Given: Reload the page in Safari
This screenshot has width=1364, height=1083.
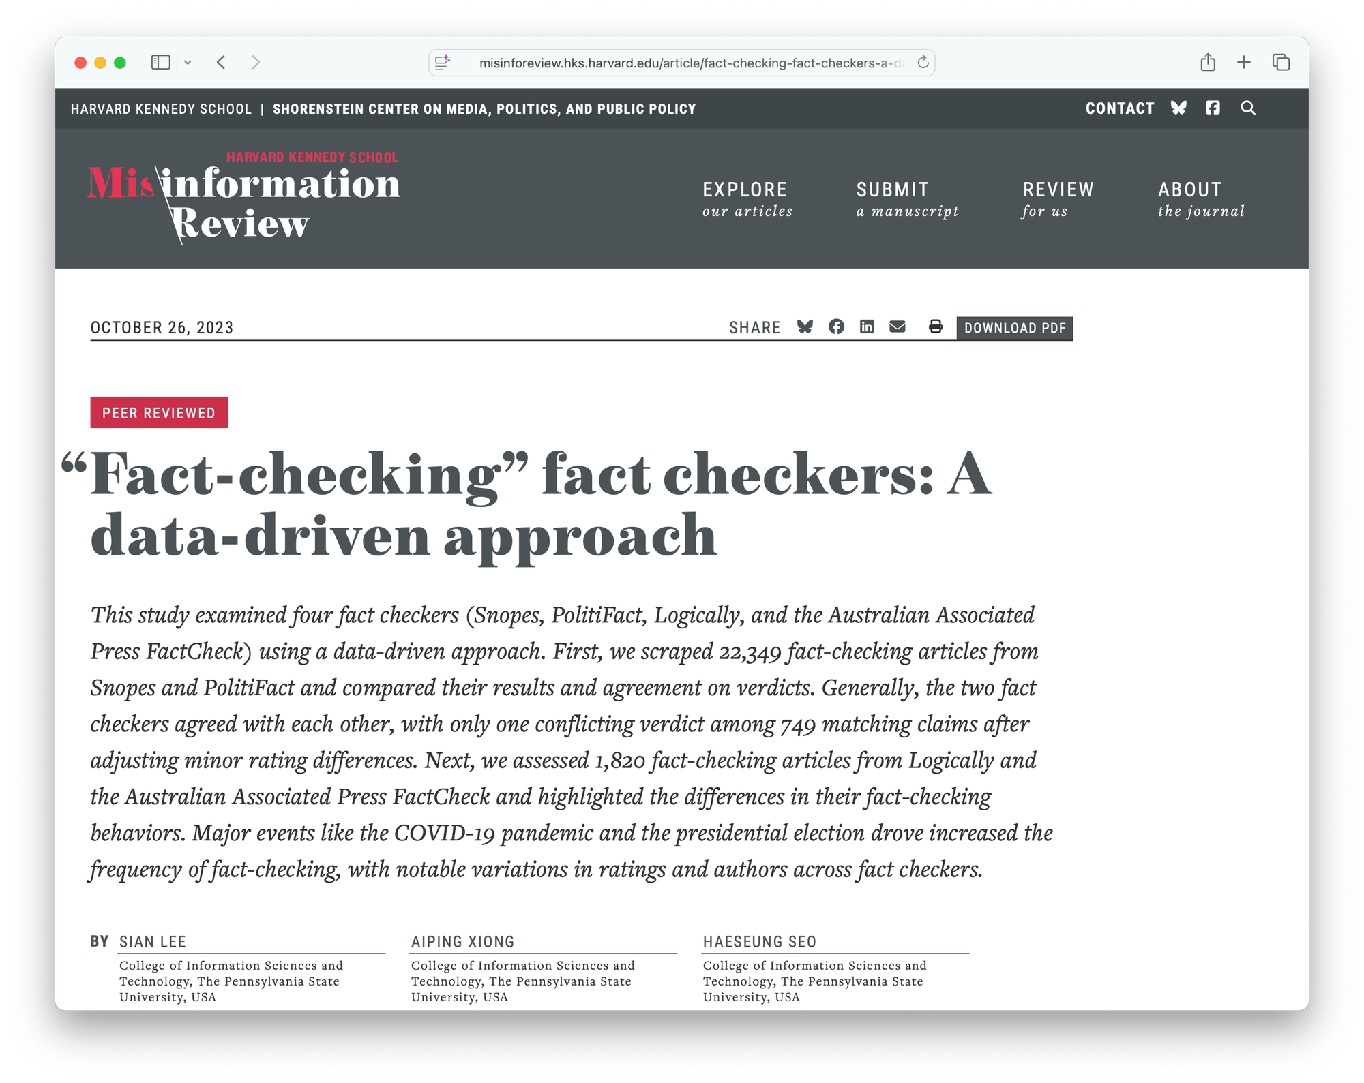Looking at the screenshot, I should pos(923,63).
